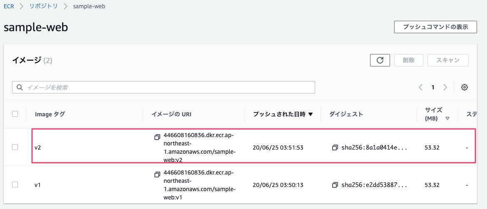
Task: Click the refresh images icon button
Action: (380, 60)
